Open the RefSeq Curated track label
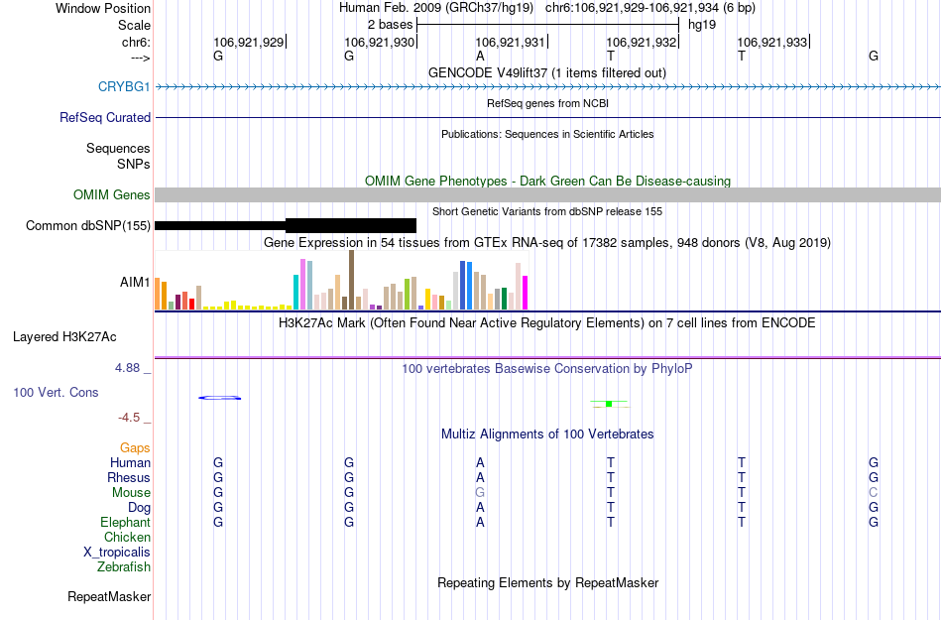The image size is (942, 620). (104, 117)
